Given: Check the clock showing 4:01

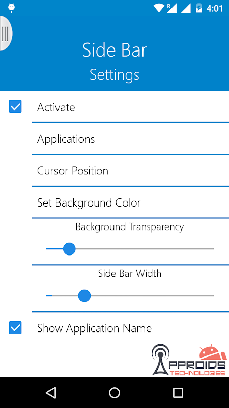Looking at the screenshot, I should pos(214,8).
